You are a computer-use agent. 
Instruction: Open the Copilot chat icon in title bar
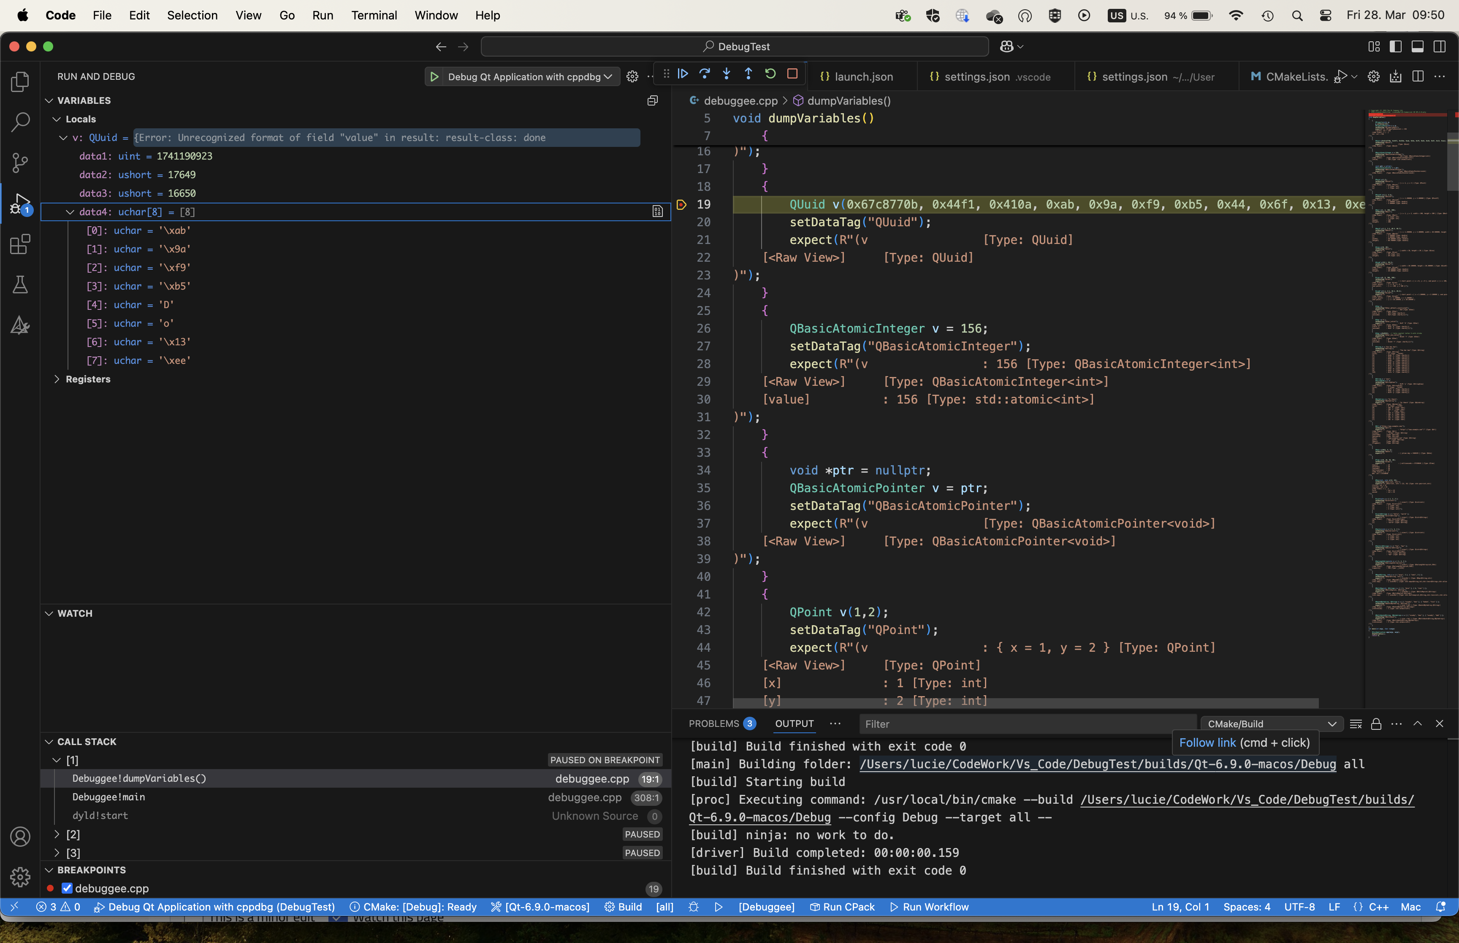pyautogui.click(x=1006, y=46)
